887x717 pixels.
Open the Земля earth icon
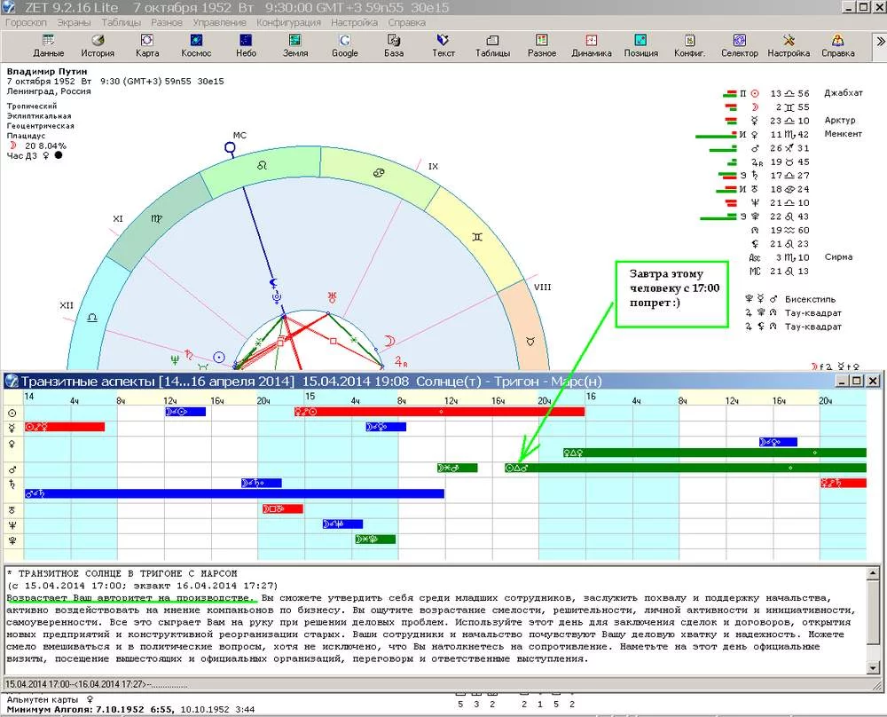point(295,45)
